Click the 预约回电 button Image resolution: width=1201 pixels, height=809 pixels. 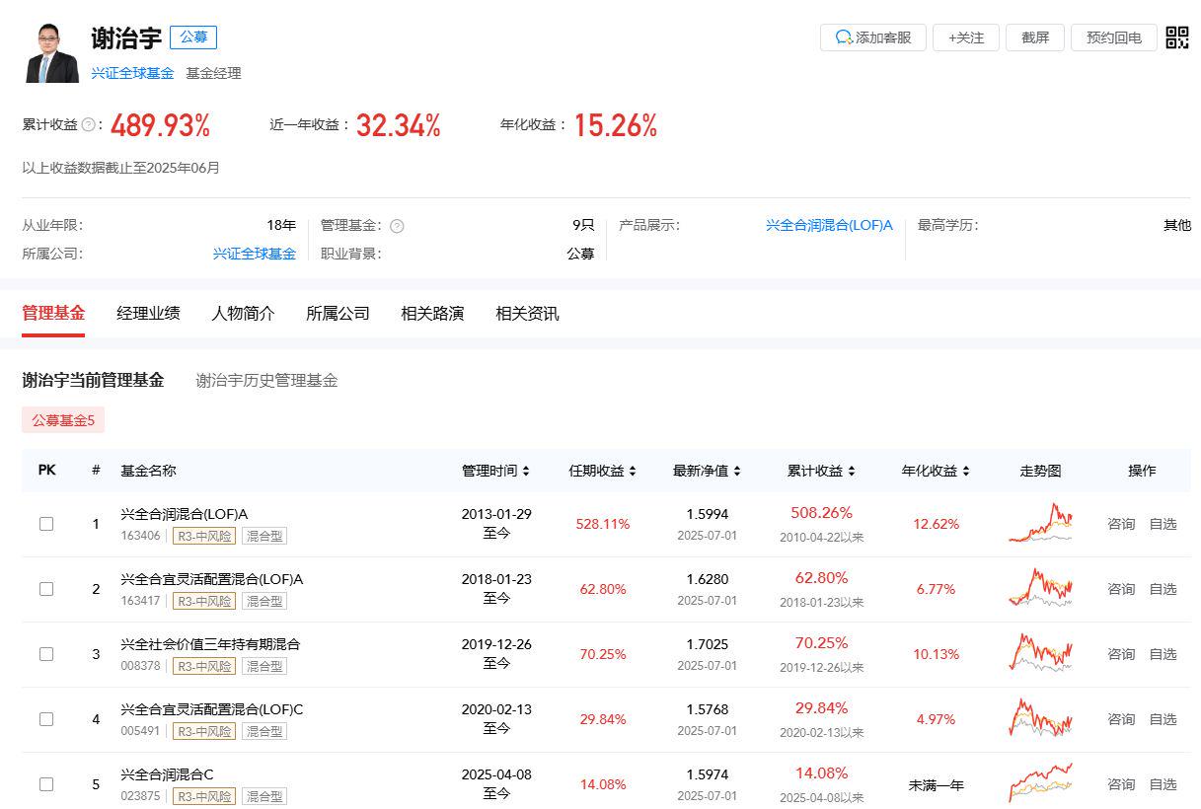1114,37
